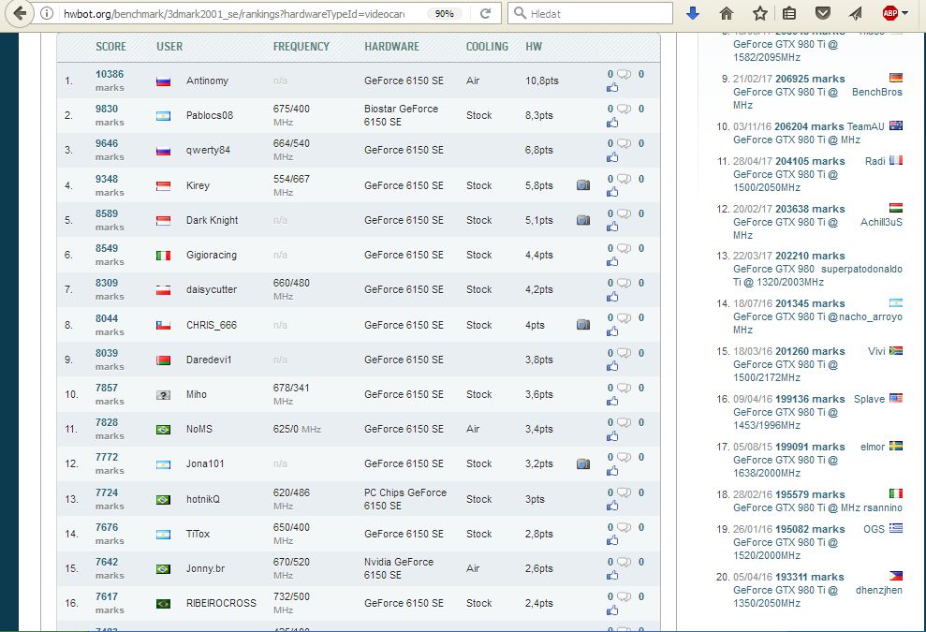Open the 10386 marks score link

pos(110,74)
